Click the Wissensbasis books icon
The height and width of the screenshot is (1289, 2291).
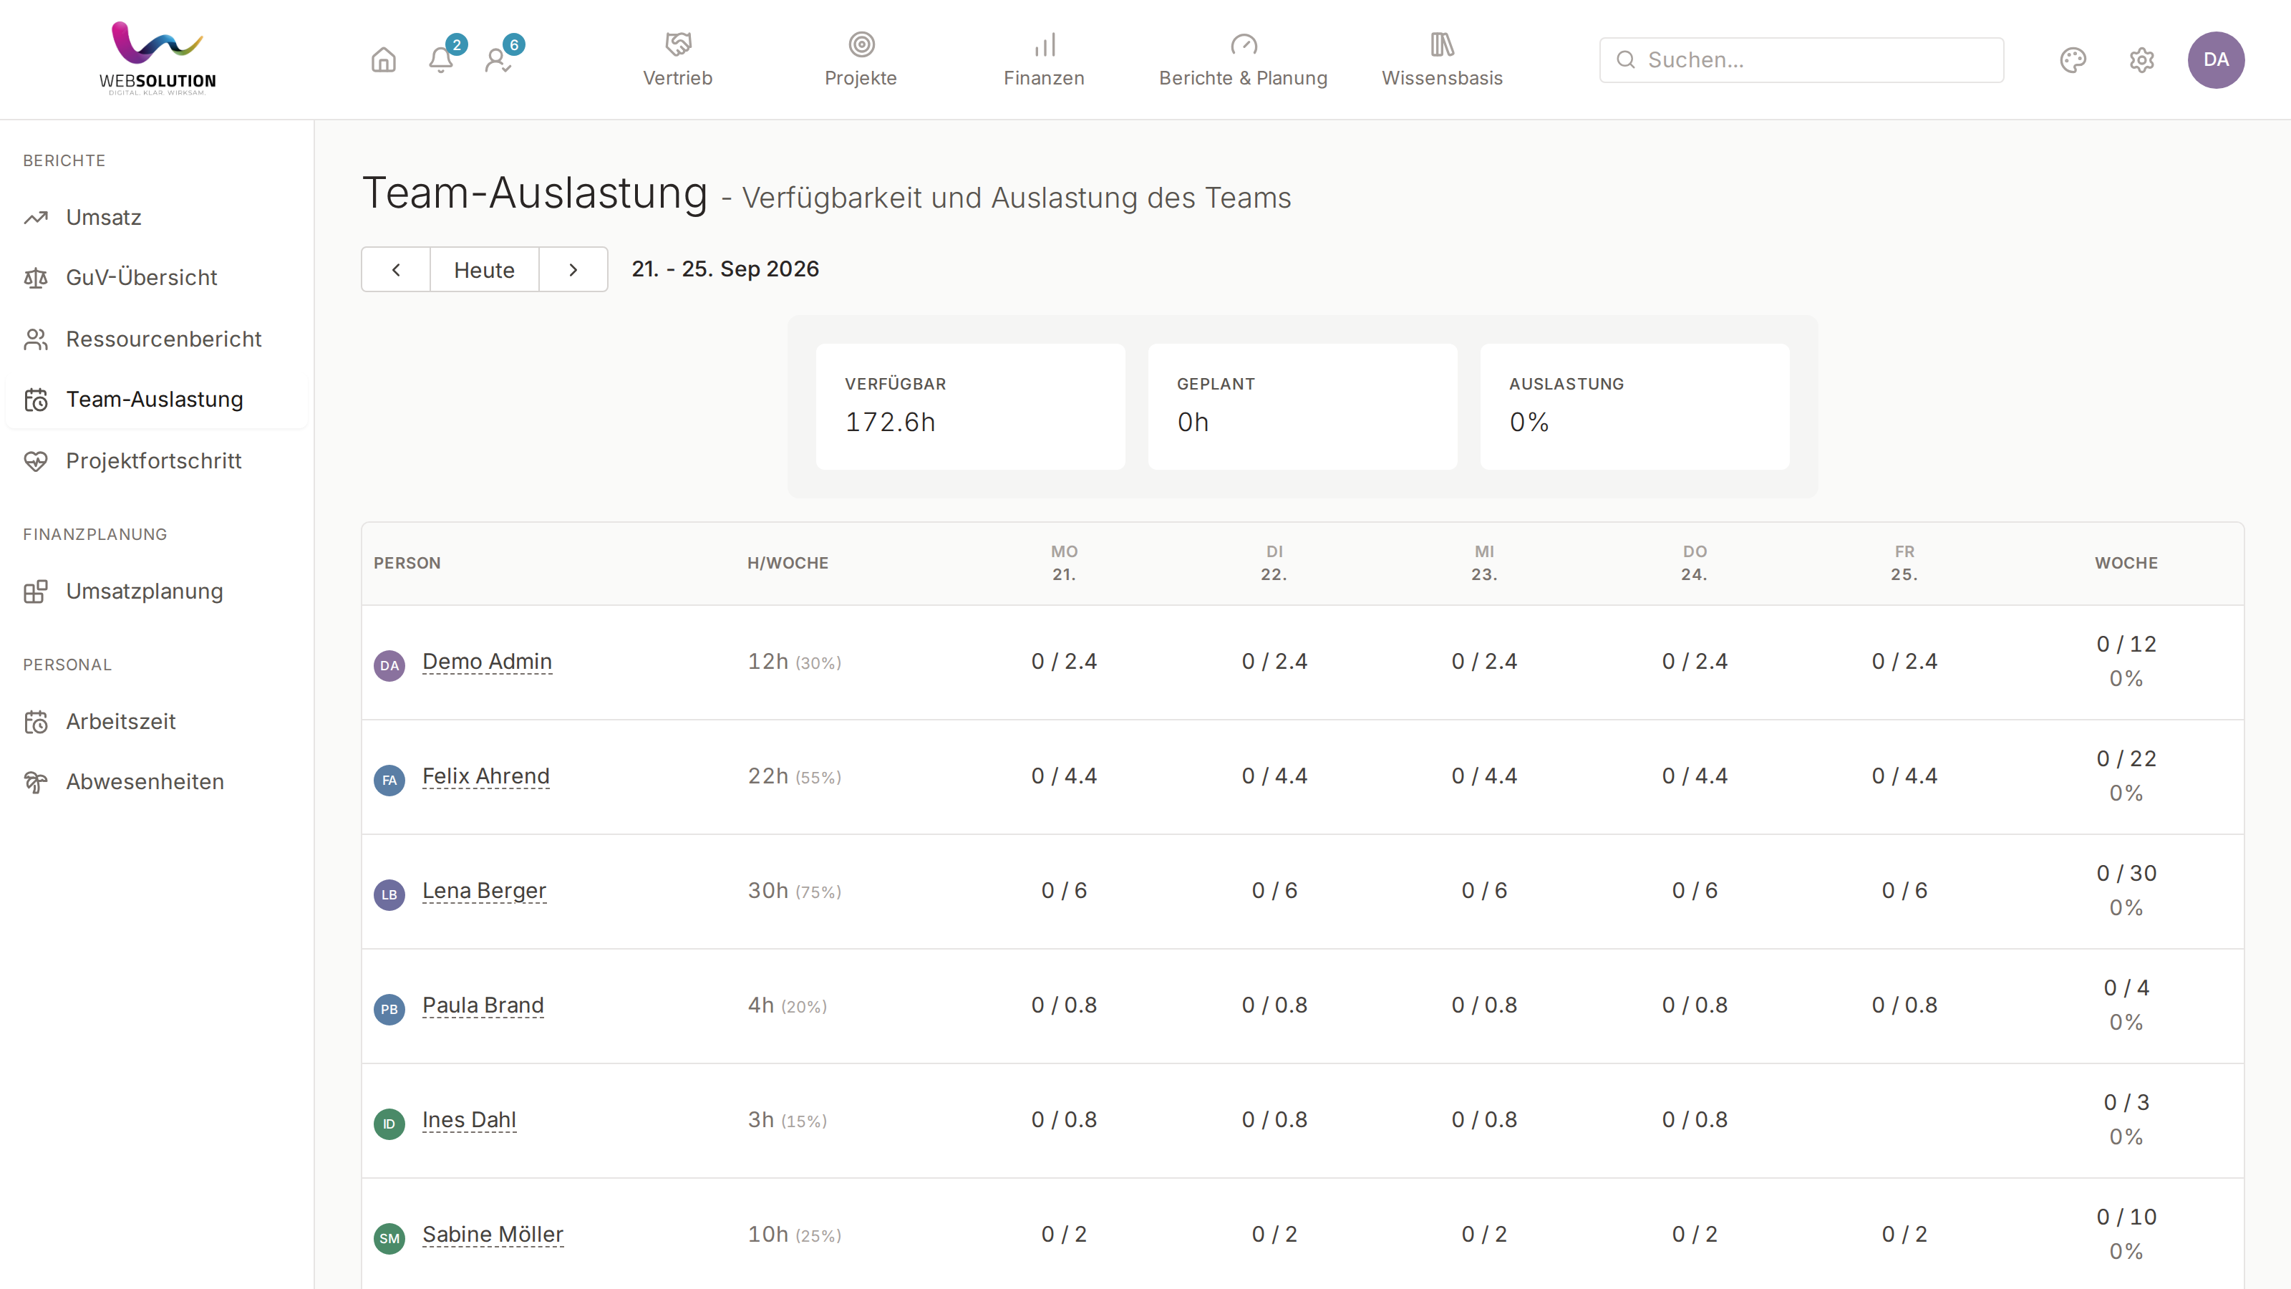point(1442,44)
